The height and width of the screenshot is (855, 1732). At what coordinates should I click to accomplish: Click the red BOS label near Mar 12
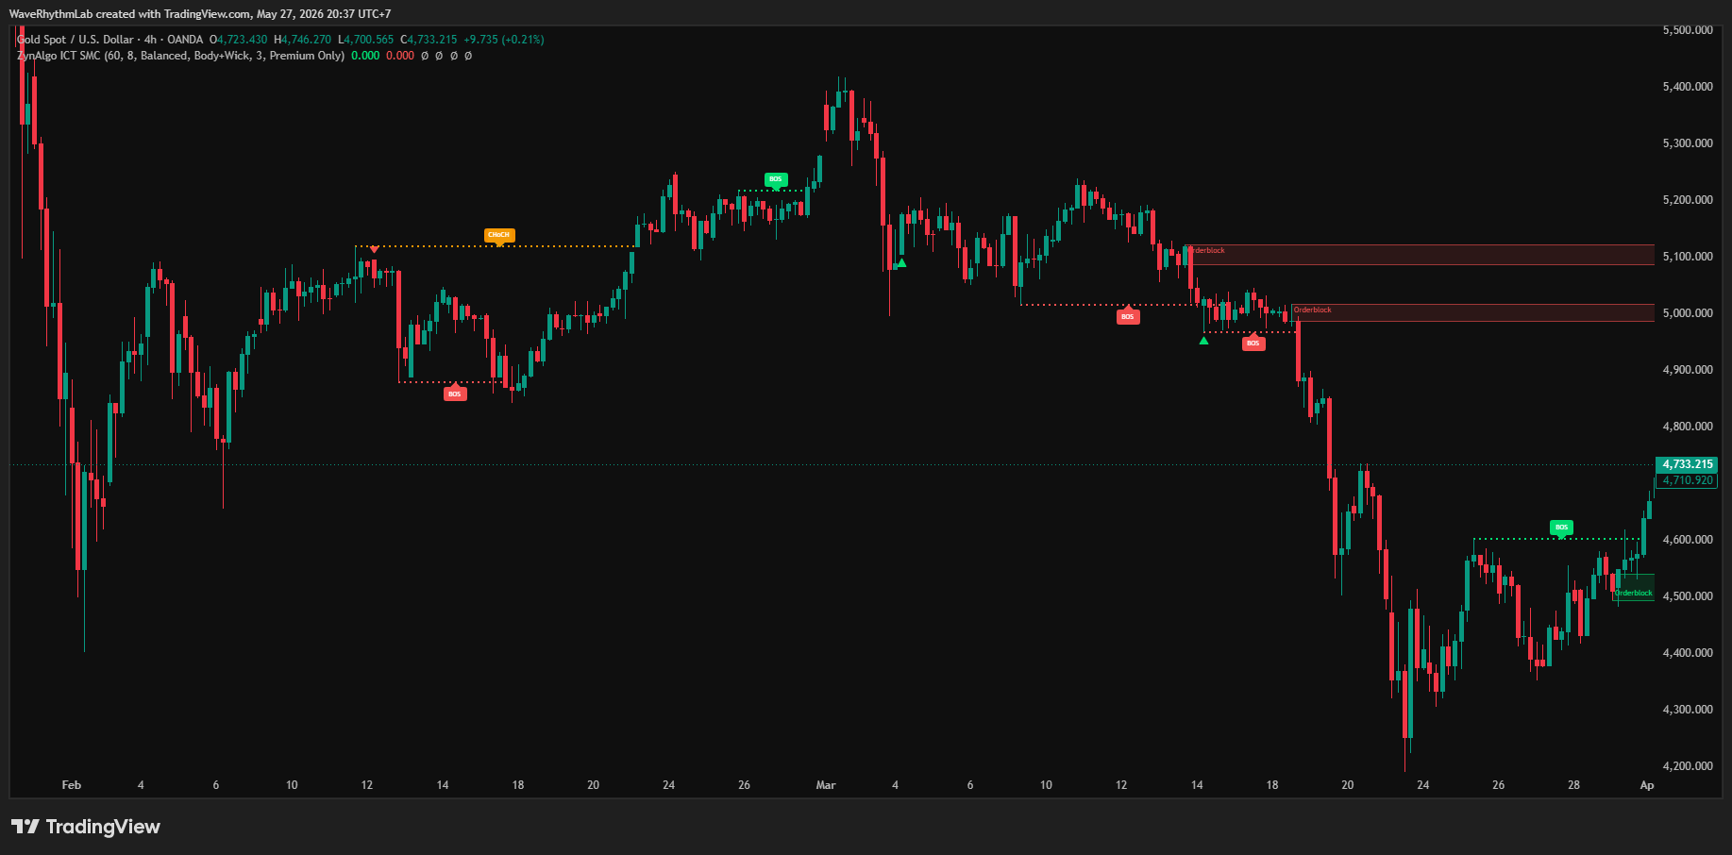pyautogui.click(x=1127, y=317)
